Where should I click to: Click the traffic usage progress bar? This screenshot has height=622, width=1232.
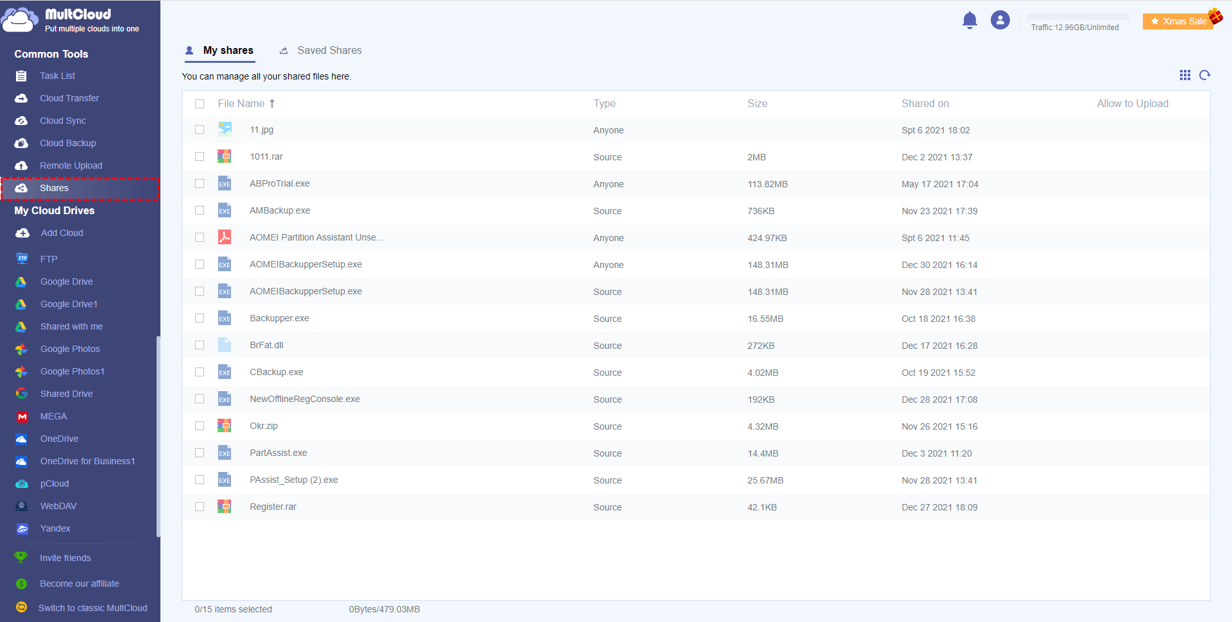(x=1078, y=16)
